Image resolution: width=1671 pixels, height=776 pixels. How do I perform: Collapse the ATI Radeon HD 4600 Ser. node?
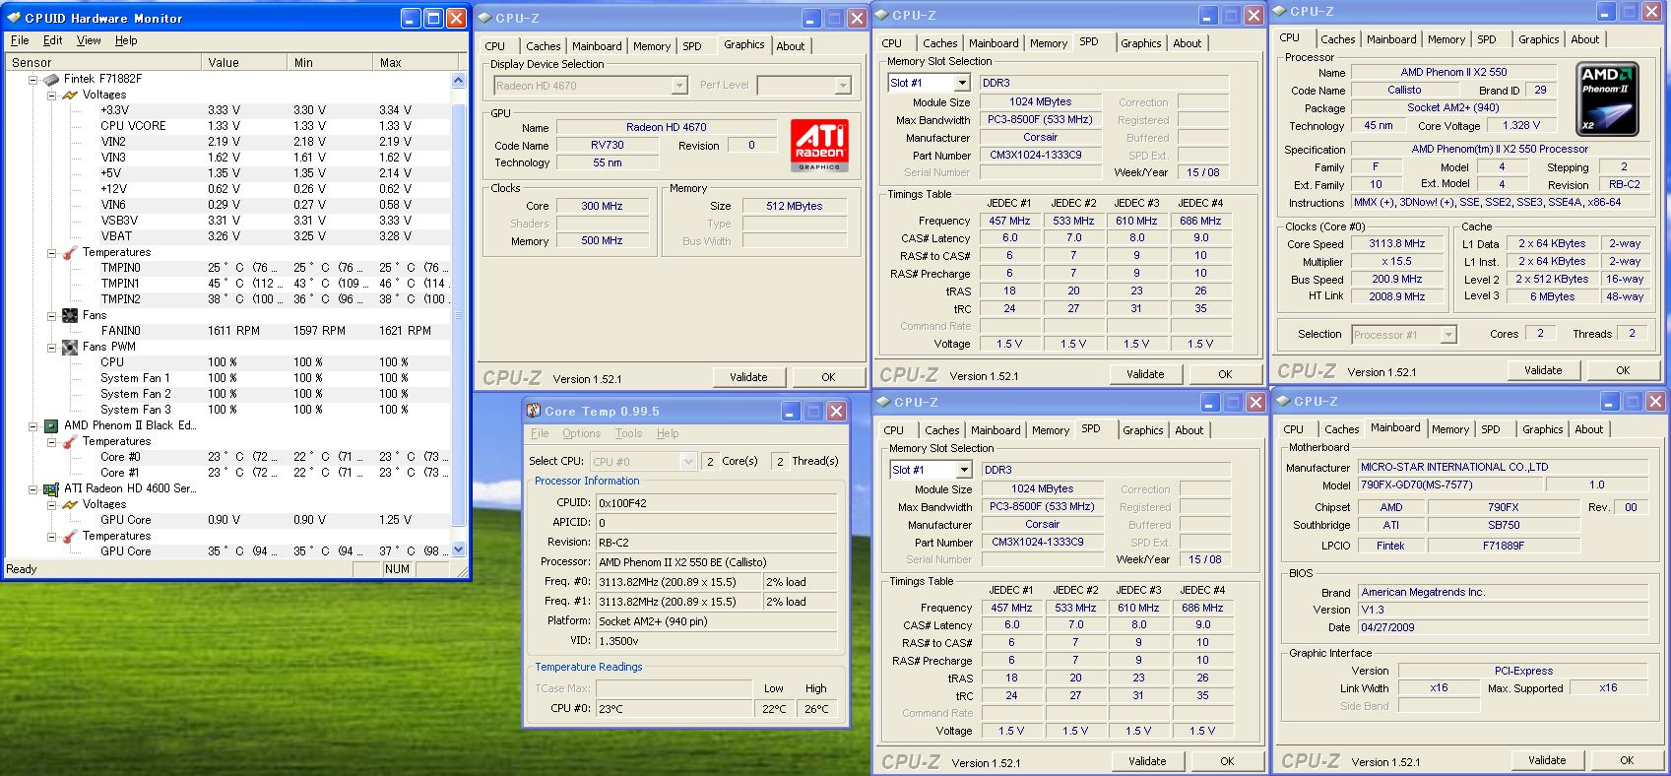pyautogui.click(x=32, y=488)
